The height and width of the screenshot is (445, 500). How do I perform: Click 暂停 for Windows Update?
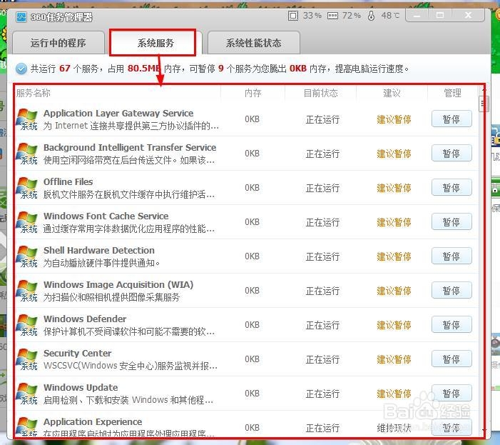pos(451,394)
